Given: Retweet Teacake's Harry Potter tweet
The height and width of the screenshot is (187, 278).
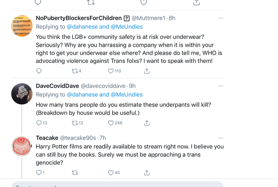Looking at the screenshot, I should click(75, 173).
